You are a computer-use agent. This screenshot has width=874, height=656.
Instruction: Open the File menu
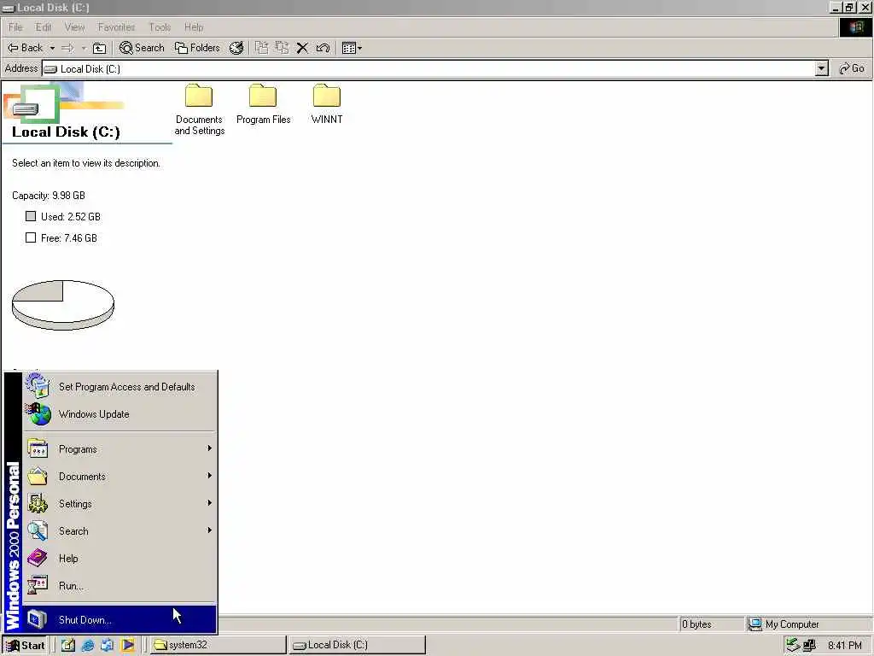(x=15, y=27)
